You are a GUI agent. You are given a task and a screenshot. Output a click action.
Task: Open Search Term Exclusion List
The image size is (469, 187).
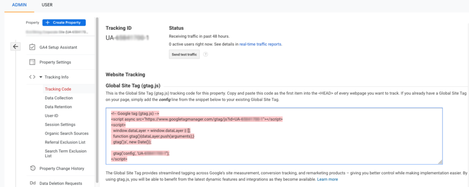[66, 154]
